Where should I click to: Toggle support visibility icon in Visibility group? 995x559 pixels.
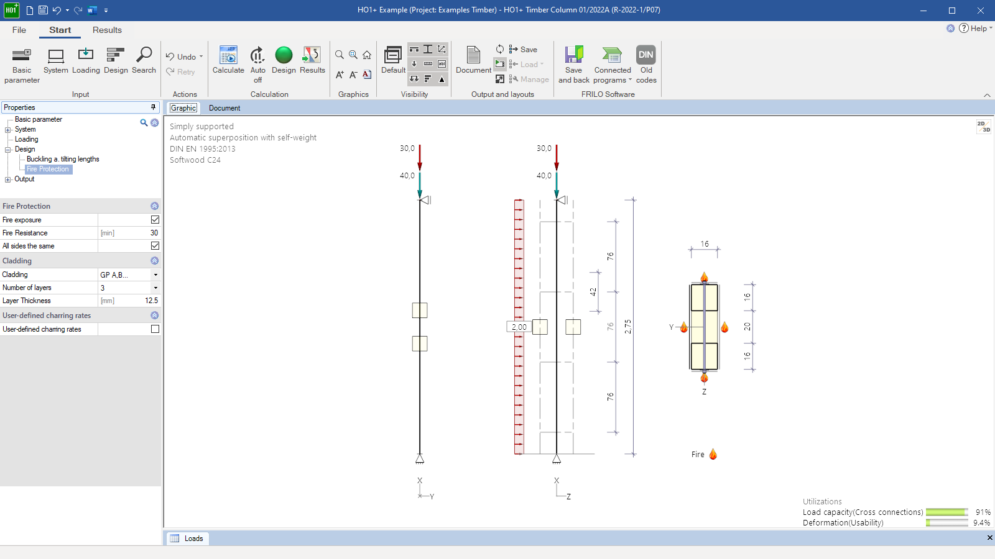[x=414, y=49]
